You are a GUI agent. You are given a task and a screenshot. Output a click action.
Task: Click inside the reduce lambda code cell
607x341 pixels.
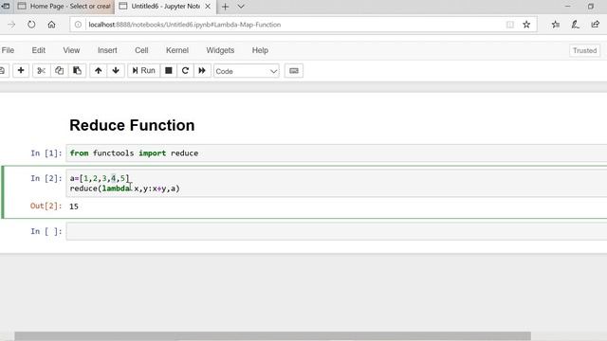[x=337, y=183]
